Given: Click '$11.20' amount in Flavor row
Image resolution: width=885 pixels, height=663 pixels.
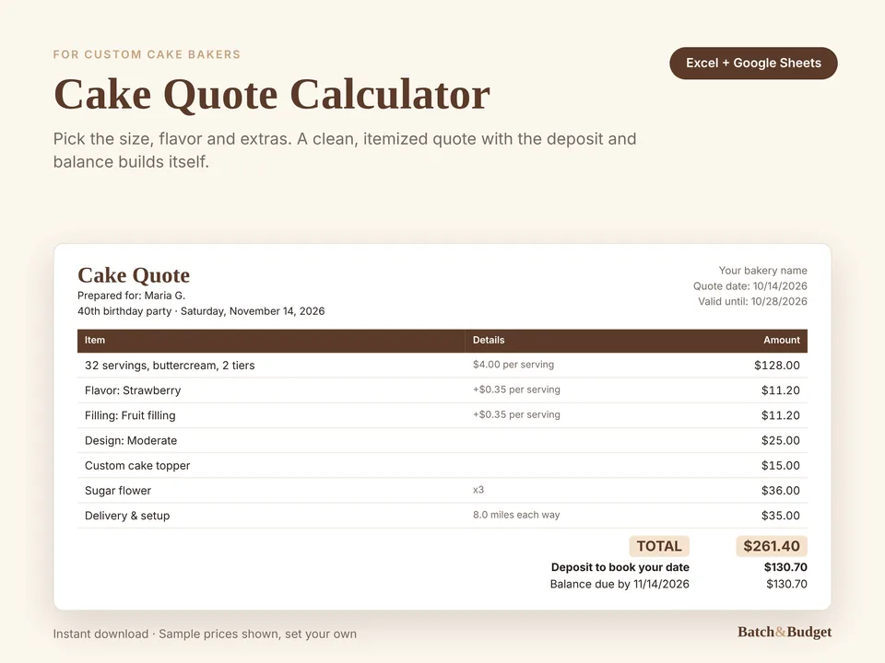Looking at the screenshot, I should click(x=781, y=390).
